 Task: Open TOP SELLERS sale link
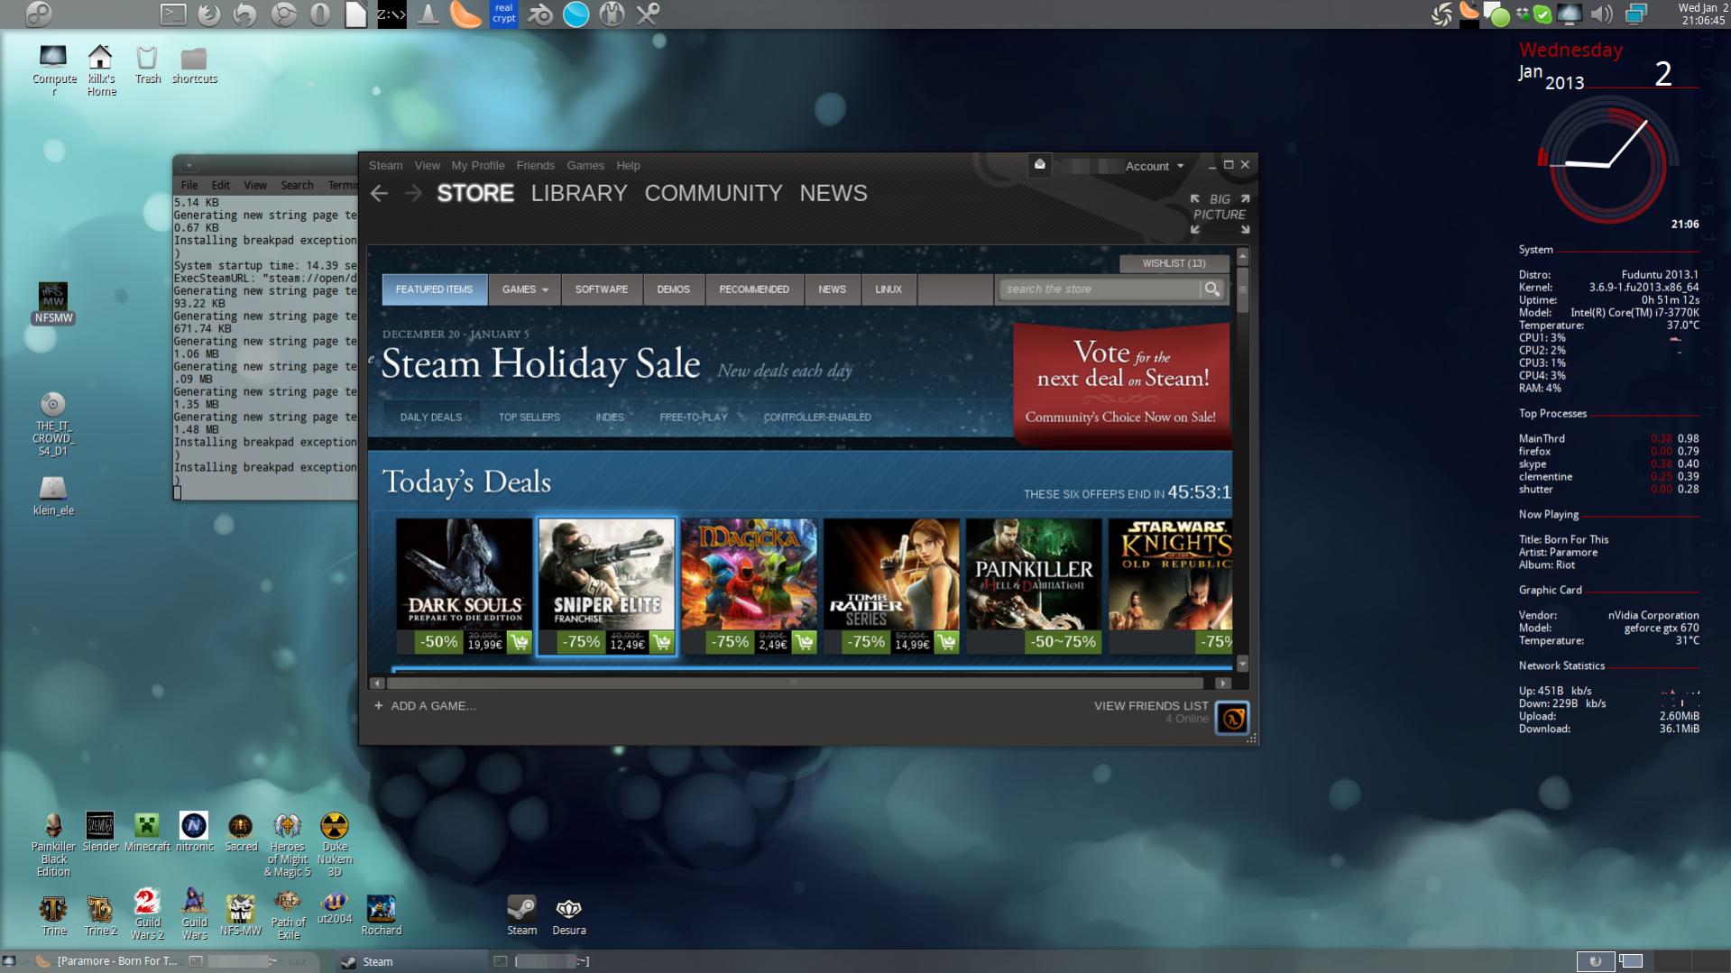click(529, 418)
